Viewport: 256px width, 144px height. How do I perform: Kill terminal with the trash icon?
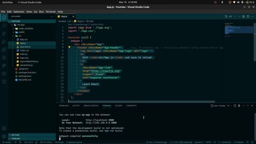(239, 106)
